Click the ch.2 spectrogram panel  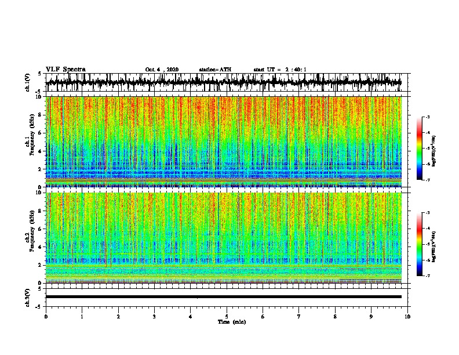pyautogui.click(x=224, y=238)
